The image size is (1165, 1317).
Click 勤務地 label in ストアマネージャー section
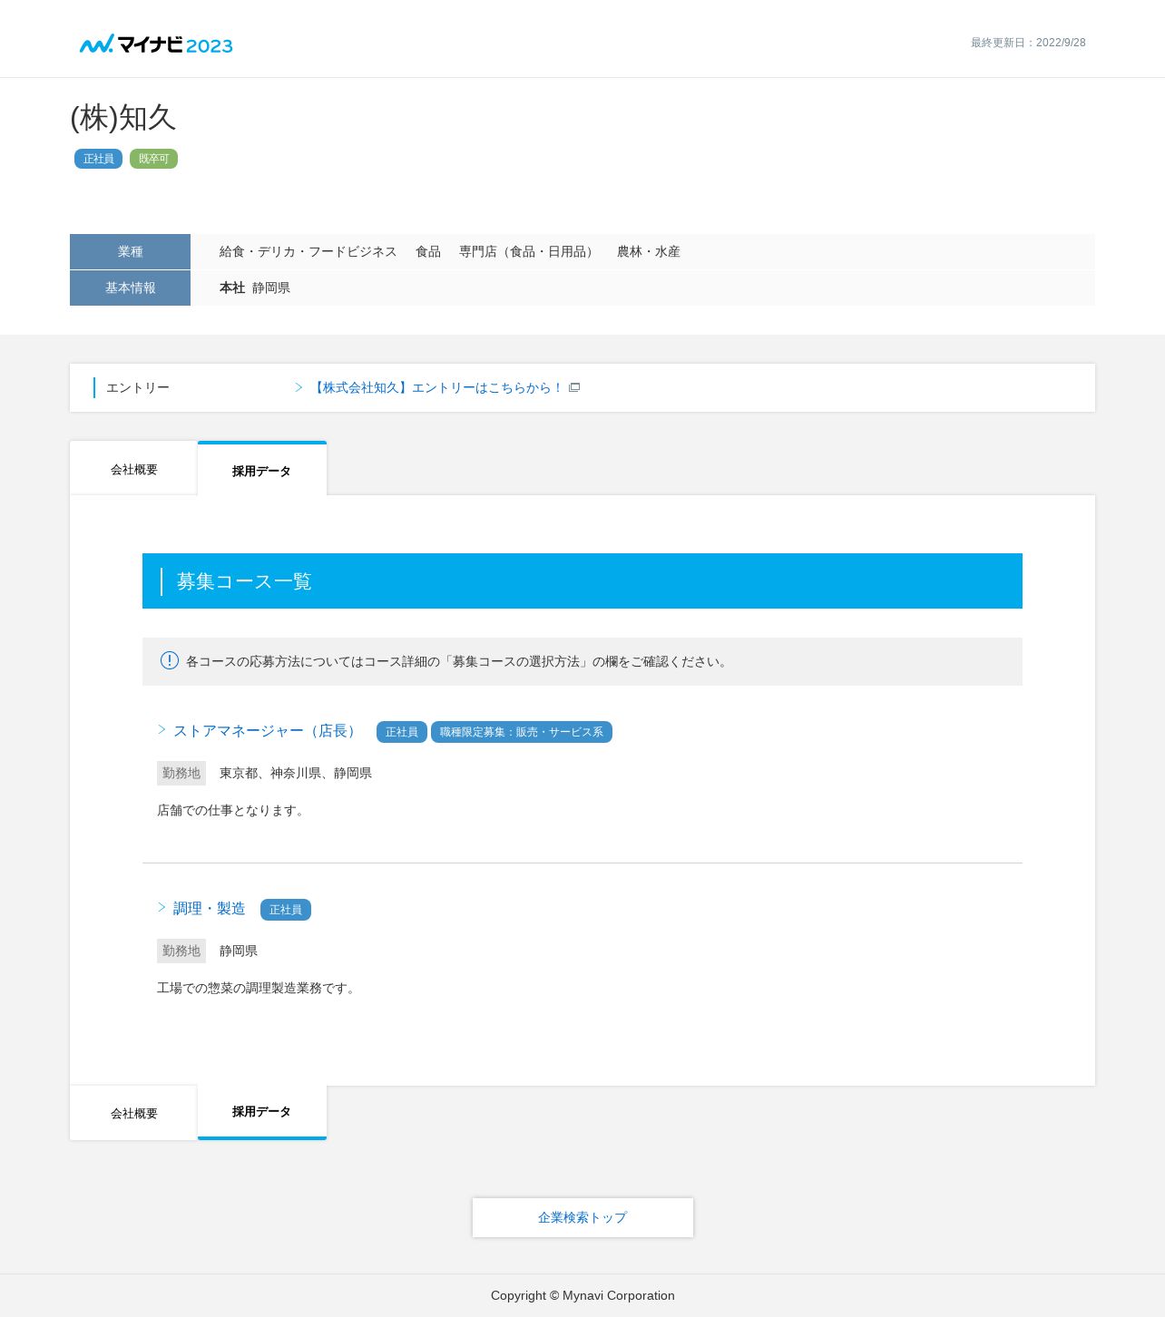point(181,773)
